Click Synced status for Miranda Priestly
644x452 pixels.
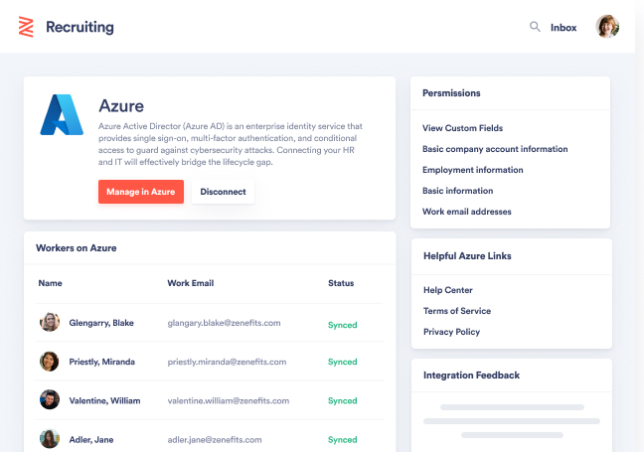343,362
